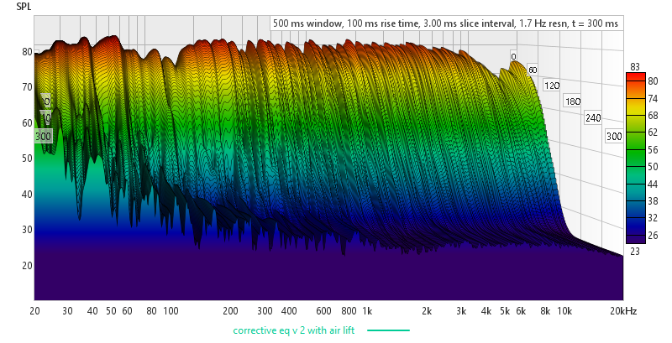Select the 'corrective eq v 2 with air lift' legend label
Screen dimensions: 672x343
[x=293, y=330]
